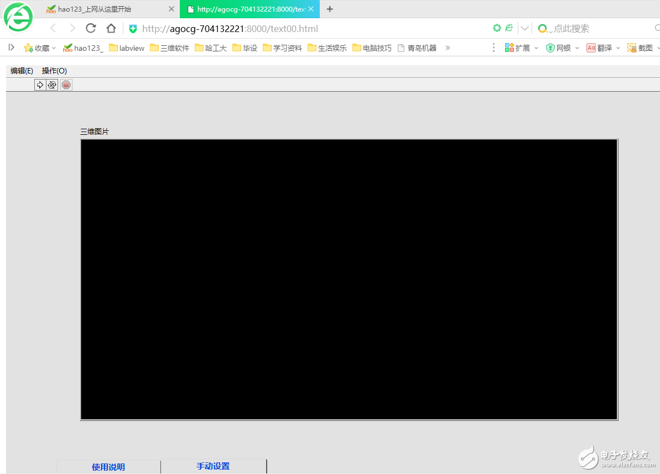Open new tab with plus button
The width and height of the screenshot is (660, 474).
click(x=330, y=9)
